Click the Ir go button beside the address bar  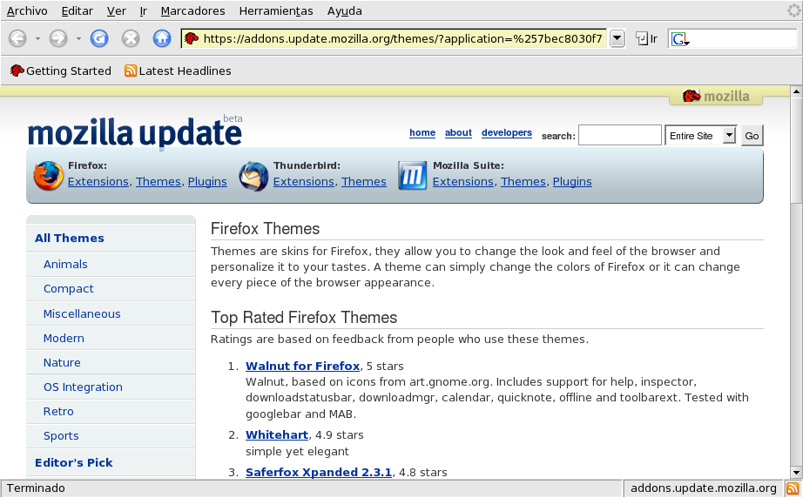[646, 38]
